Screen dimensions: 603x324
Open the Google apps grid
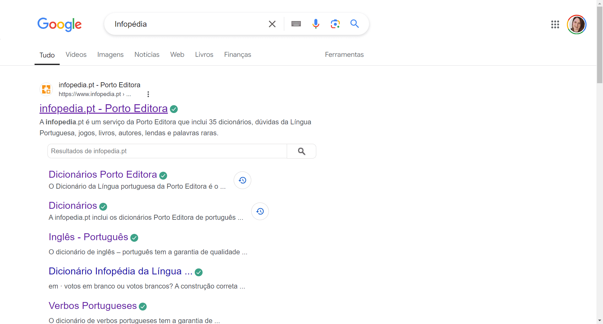[555, 24]
